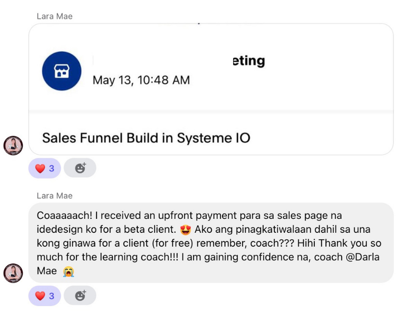Viewport: 416px width, 320px height.
Task: Click reaction count 3 under text message
Action: click(x=52, y=295)
